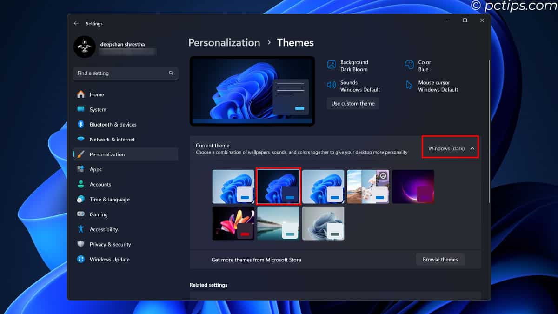Click the Use custom theme button
Viewport: 558px width, 314px height.
(x=352, y=103)
